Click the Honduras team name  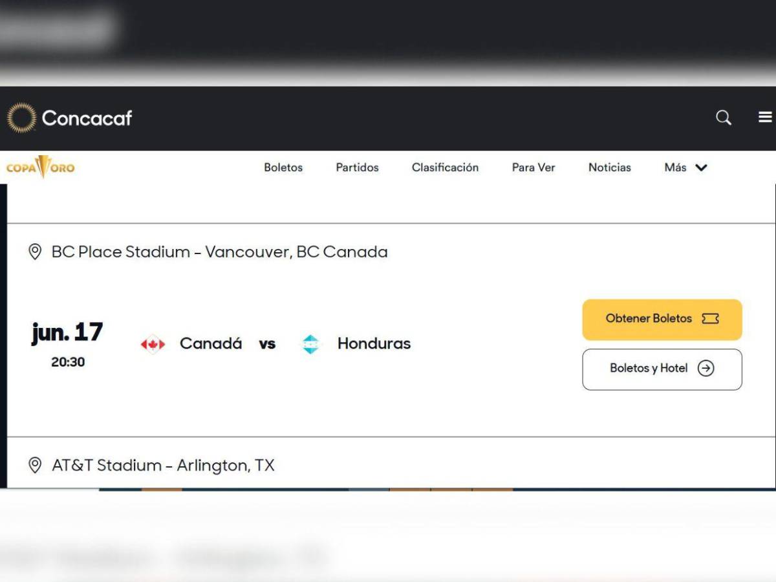(x=374, y=343)
